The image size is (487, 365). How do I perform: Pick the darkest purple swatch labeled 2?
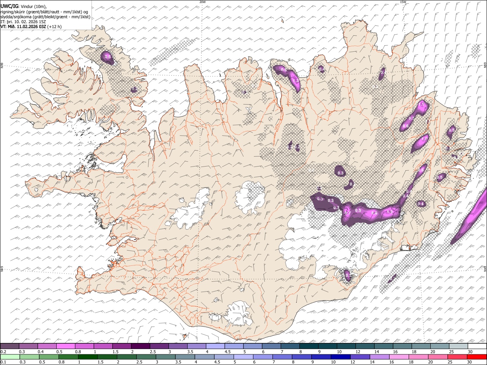pos(140,346)
